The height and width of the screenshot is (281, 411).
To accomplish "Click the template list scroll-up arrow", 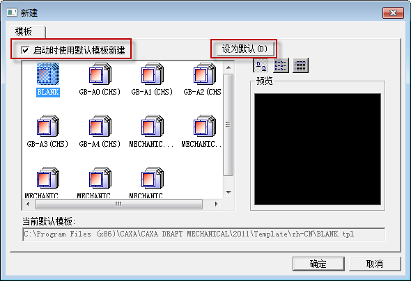I will click(228, 67).
